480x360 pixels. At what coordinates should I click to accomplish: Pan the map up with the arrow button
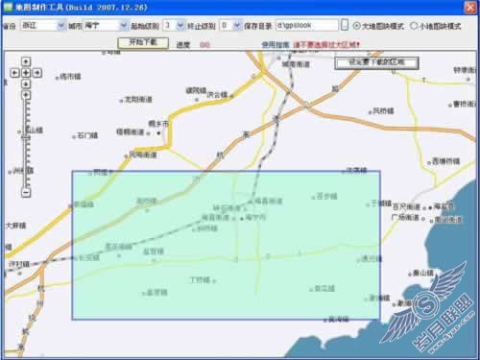coord(26,61)
